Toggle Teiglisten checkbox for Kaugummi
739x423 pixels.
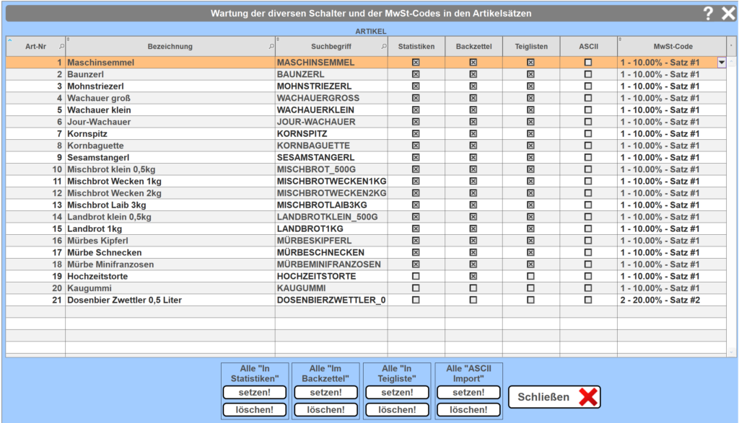[530, 288]
